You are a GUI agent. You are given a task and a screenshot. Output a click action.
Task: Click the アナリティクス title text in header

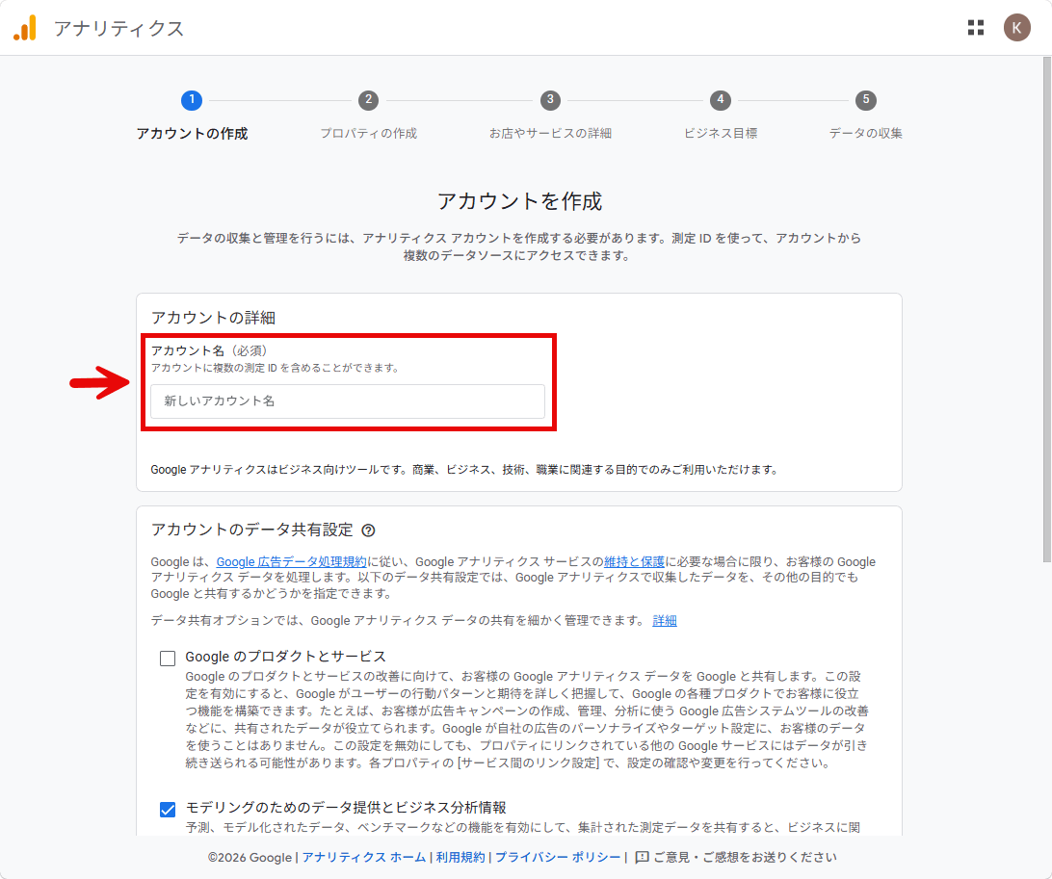tap(118, 28)
